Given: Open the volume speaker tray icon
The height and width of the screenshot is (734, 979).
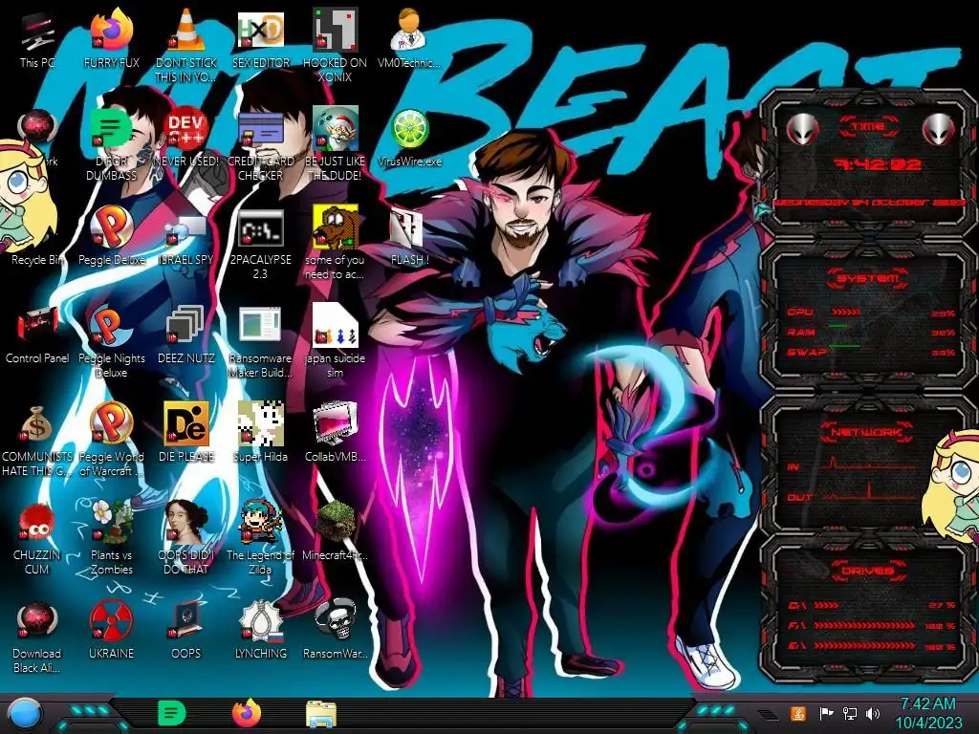Looking at the screenshot, I should pyautogui.click(x=873, y=713).
